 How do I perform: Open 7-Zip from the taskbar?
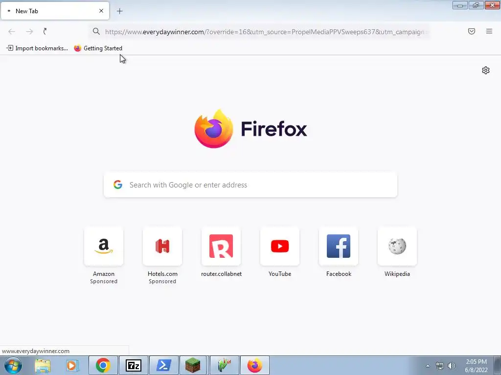click(x=134, y=365)
